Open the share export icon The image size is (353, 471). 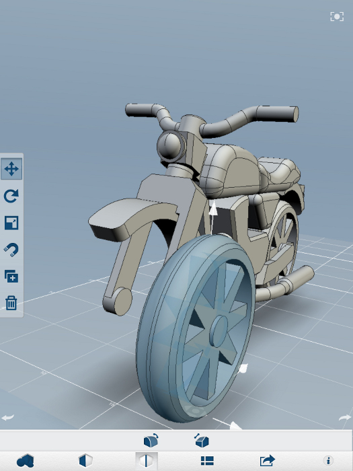pyautogui.click(x=267, y=460)
